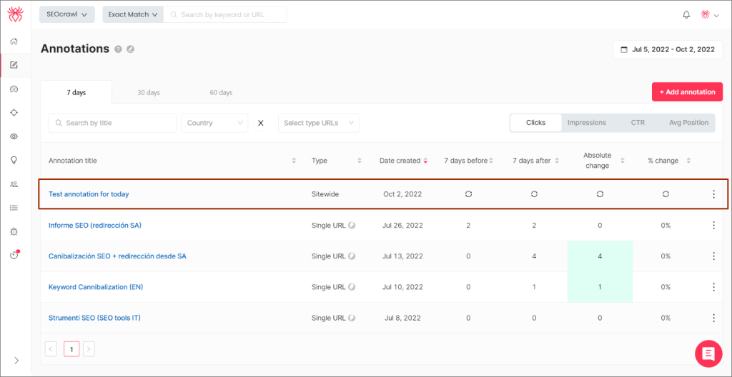Viewport: 732px width, 377px height.
Task: Focus the Search by keyword or URL field
Action: coord(225,14)
